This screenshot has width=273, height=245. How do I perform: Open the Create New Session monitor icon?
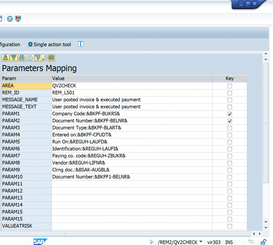pos(18,19)
